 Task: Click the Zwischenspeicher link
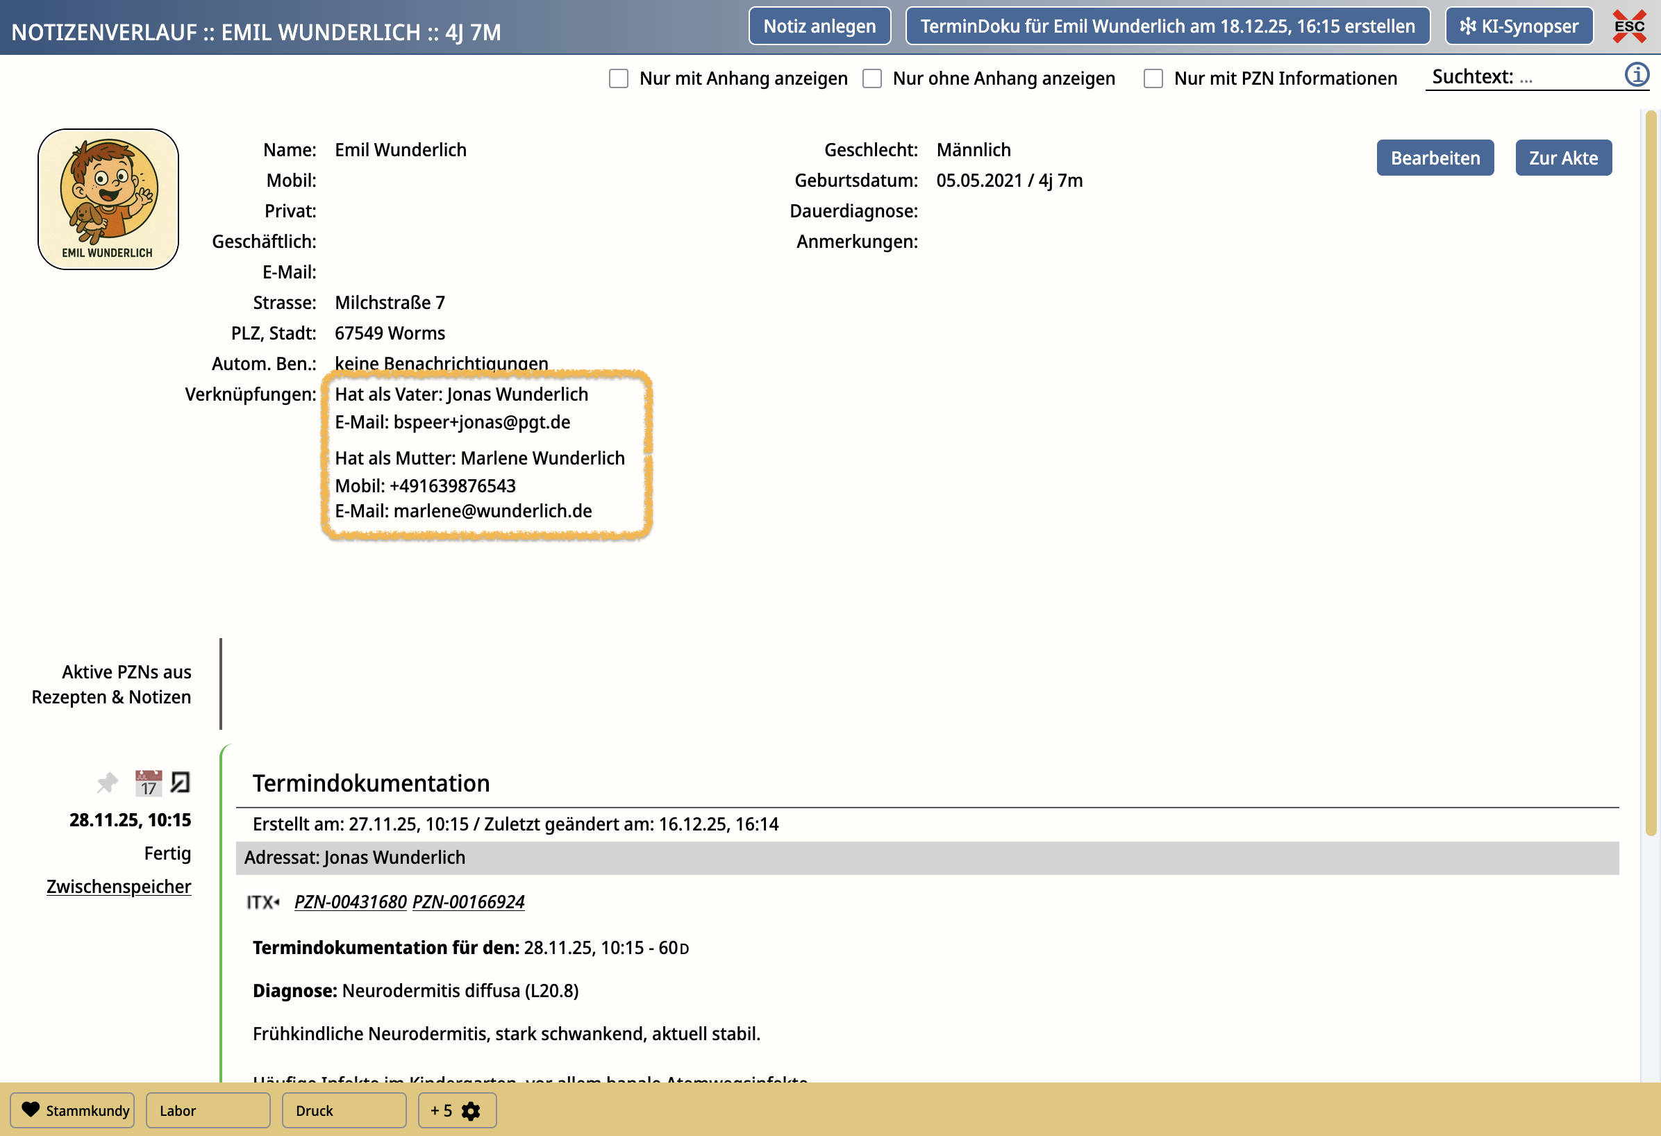click(119, 887)
